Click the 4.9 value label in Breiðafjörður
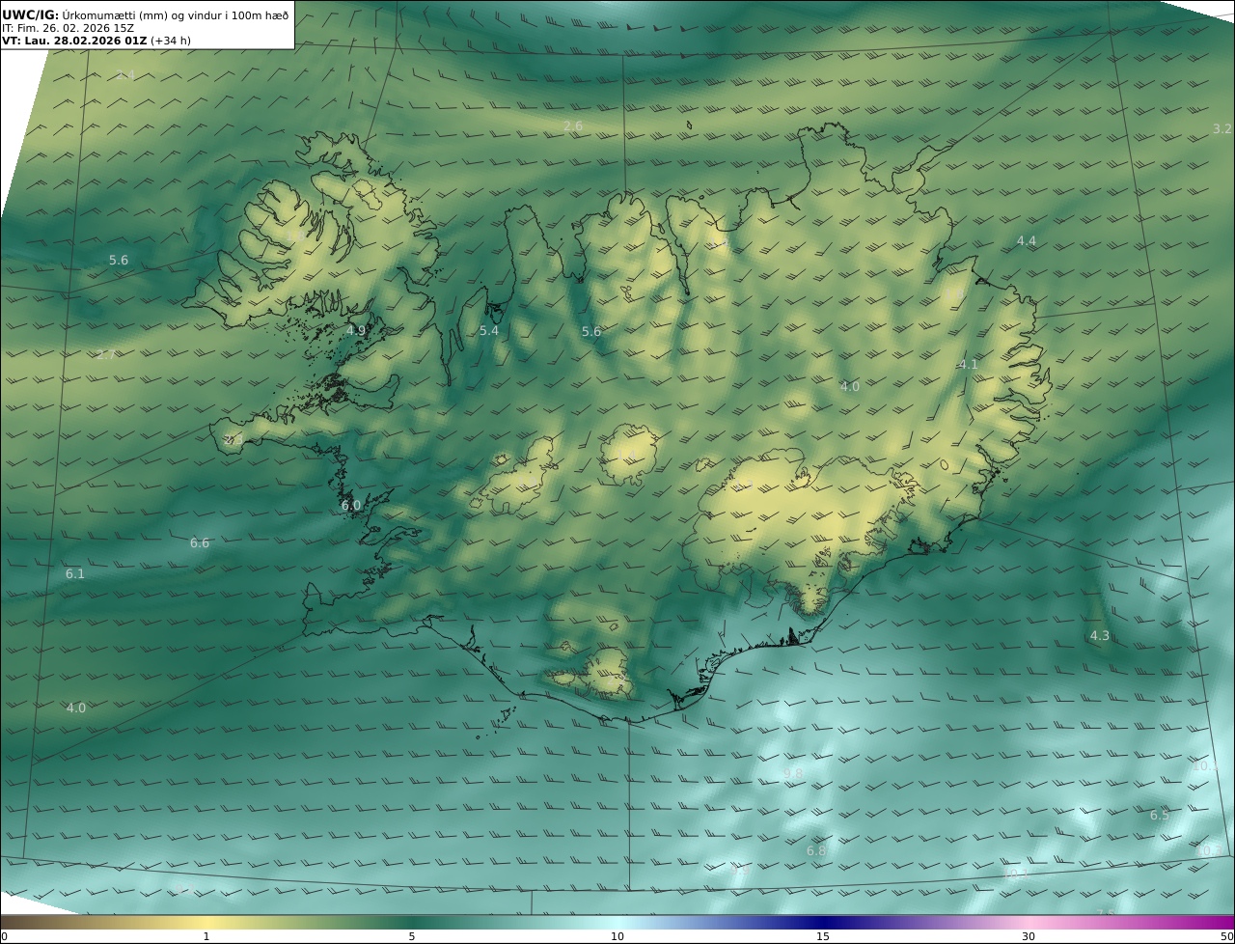The image size is (1235, 944). [x=356, y=331]
